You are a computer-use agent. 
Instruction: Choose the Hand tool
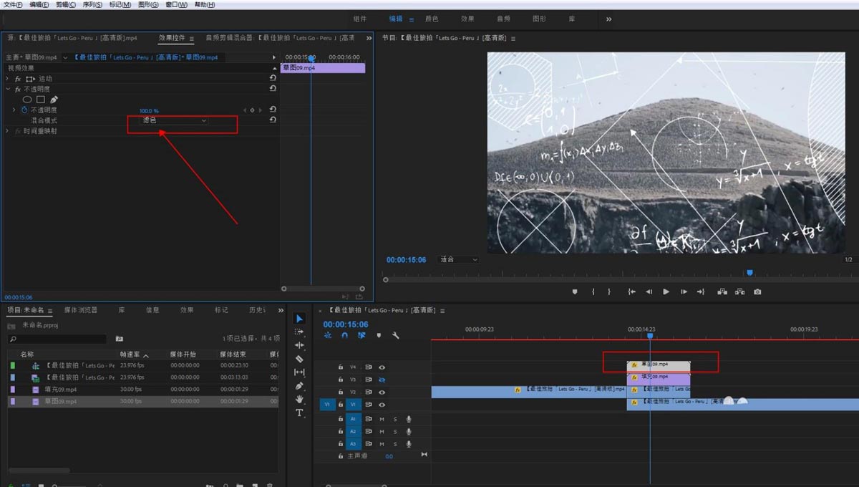tap(299, 400)
